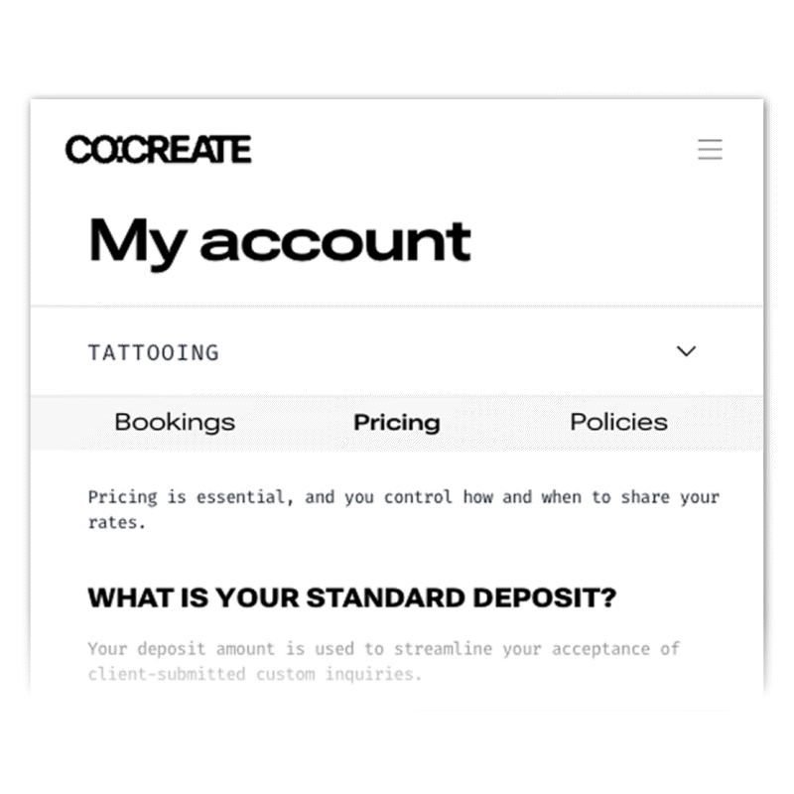
Task: Click the "CREATE" part of the logo
Action: 196,150
